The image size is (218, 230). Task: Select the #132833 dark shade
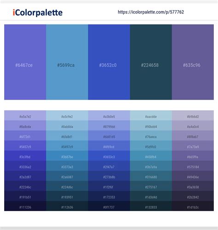151,206
